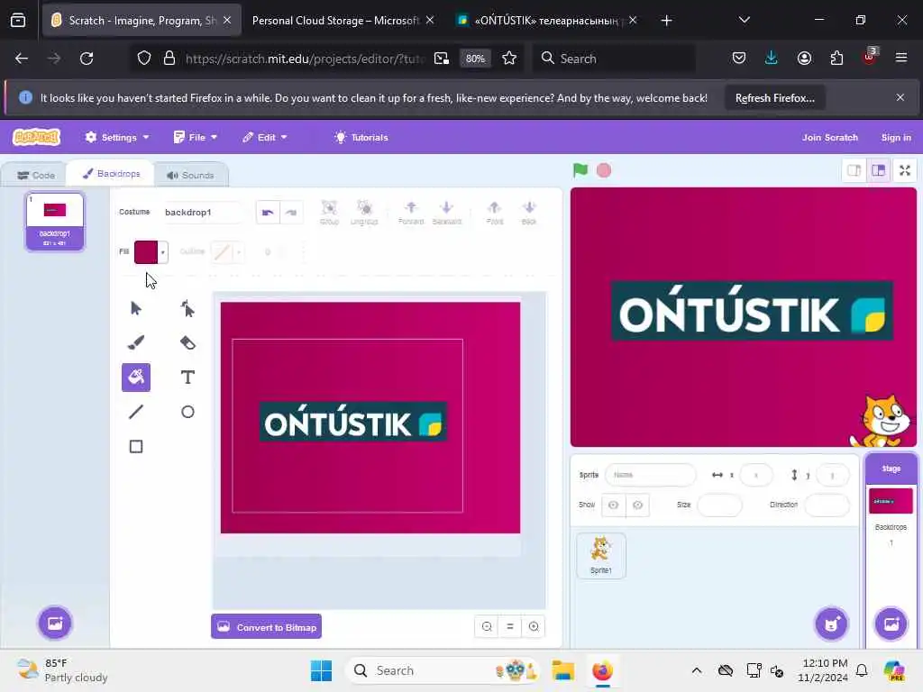Click the Forward layer icon
The height and width of the screenshot is (692, 923).
[x=411, y=213]
